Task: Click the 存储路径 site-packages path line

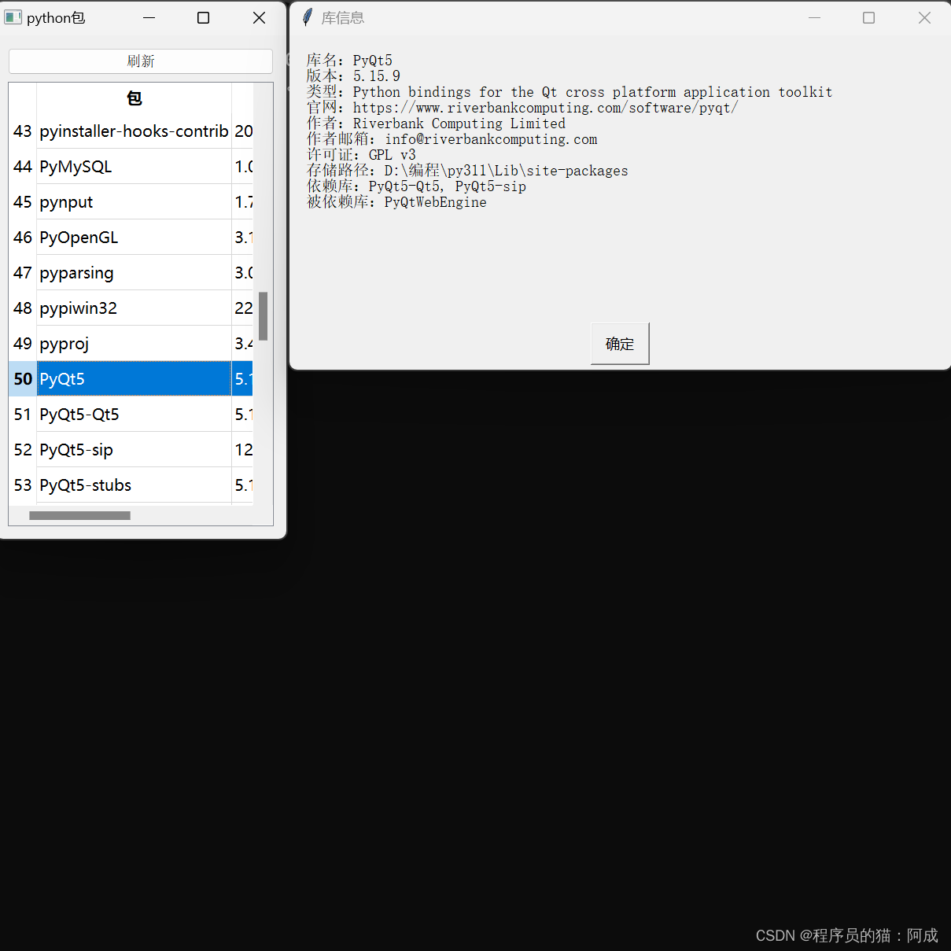Action: coord(467,171)
